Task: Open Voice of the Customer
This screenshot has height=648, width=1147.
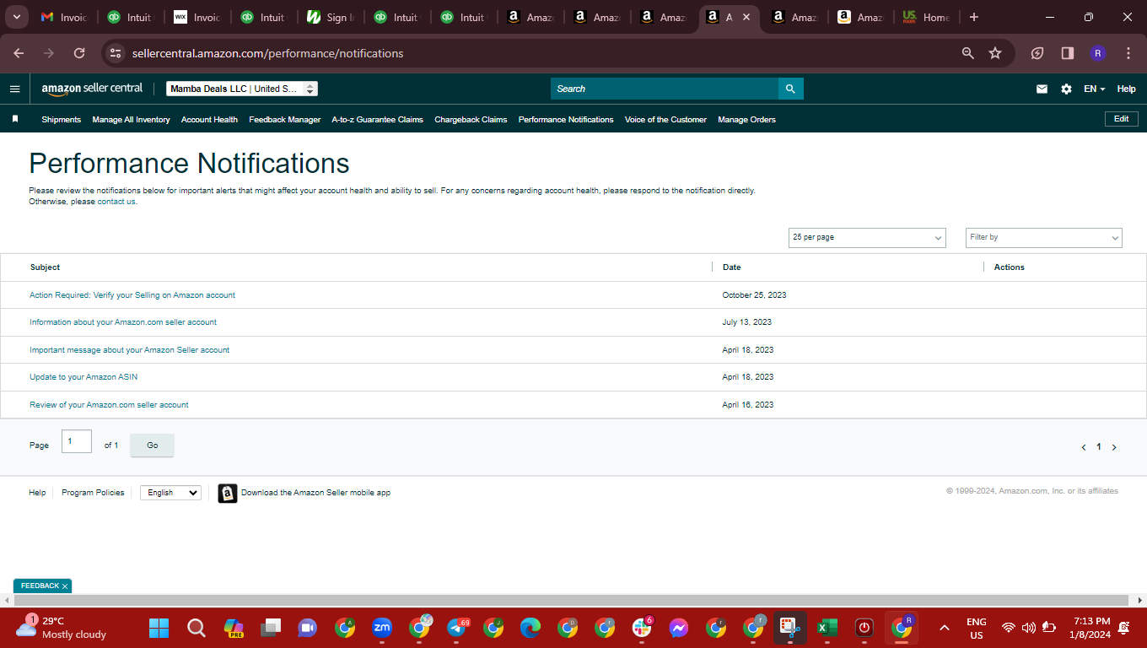Action: pyautogui.click(x=665, y=120)
